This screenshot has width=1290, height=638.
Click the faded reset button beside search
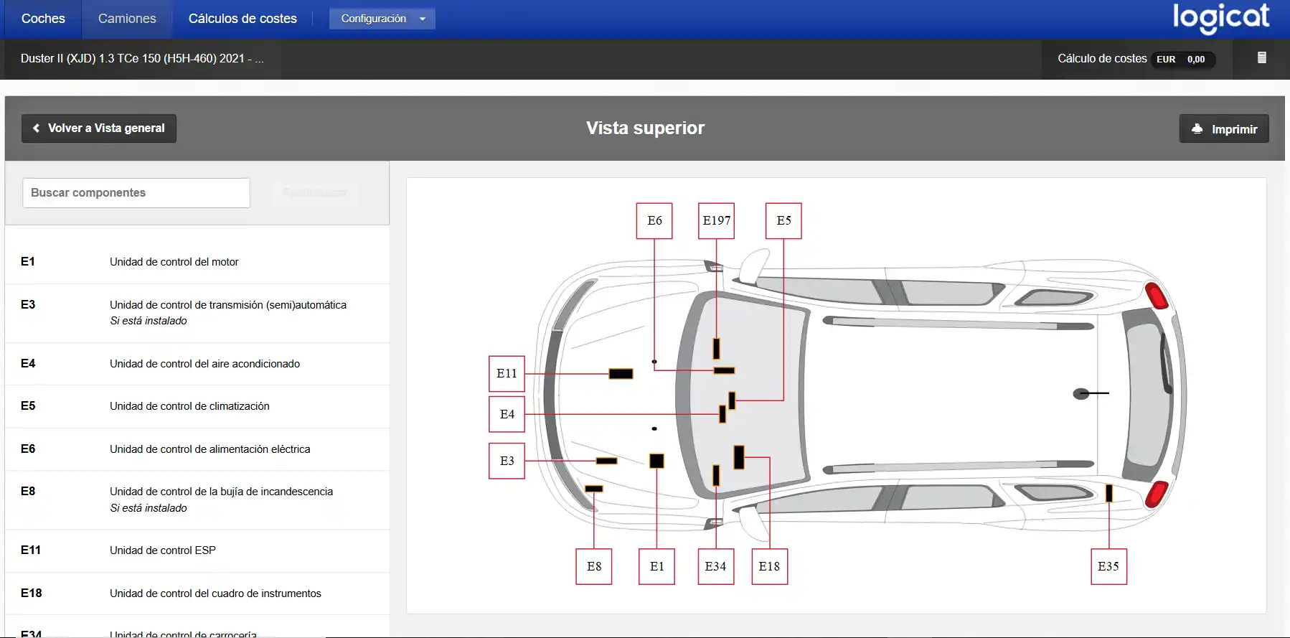coord(315,193)
